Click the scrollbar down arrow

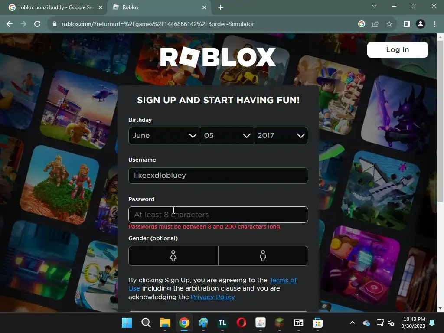tap(440, 309)
